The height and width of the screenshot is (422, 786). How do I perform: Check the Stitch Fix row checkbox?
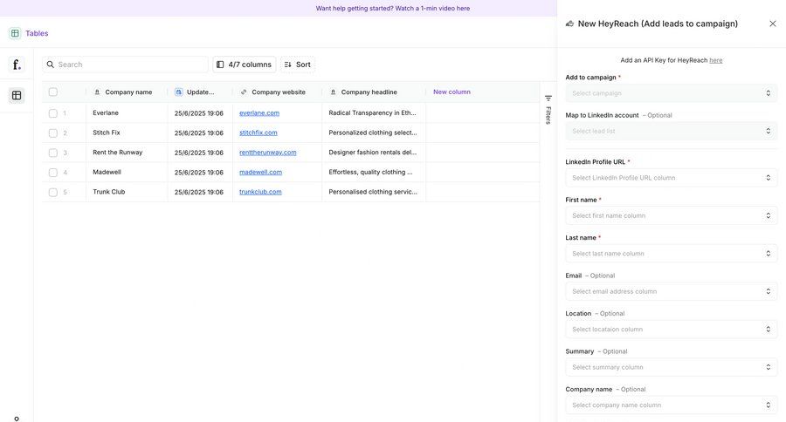tap(53, 133)
